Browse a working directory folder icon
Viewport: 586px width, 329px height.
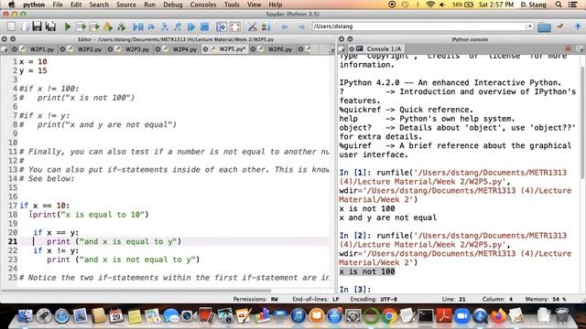click(x=544, y=27)
